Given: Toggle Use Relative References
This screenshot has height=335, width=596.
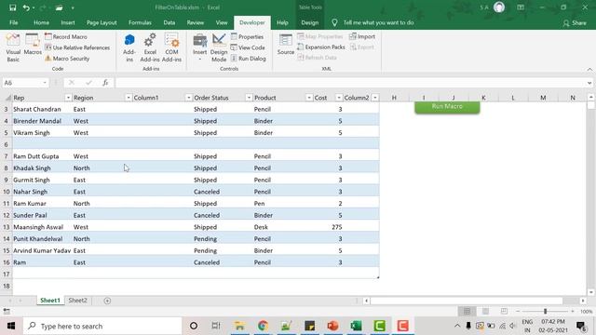Looking at the screenshot, I should coord(77,47).
